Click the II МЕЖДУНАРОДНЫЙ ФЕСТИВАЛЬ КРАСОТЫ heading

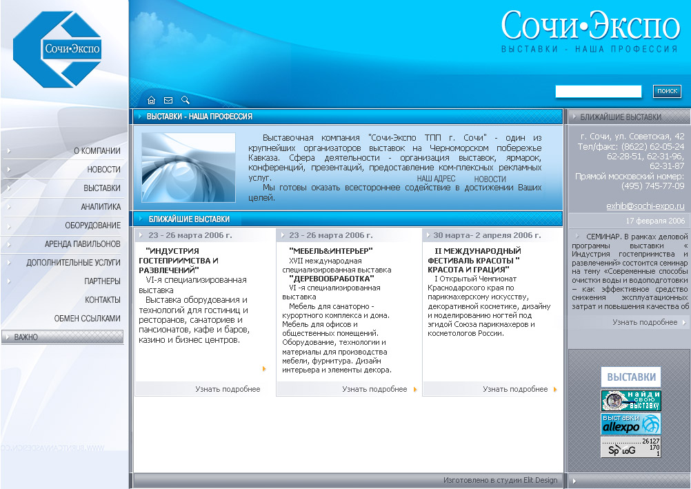coord(474,260)
